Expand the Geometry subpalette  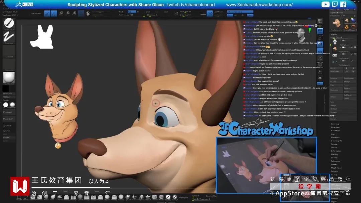335,124
